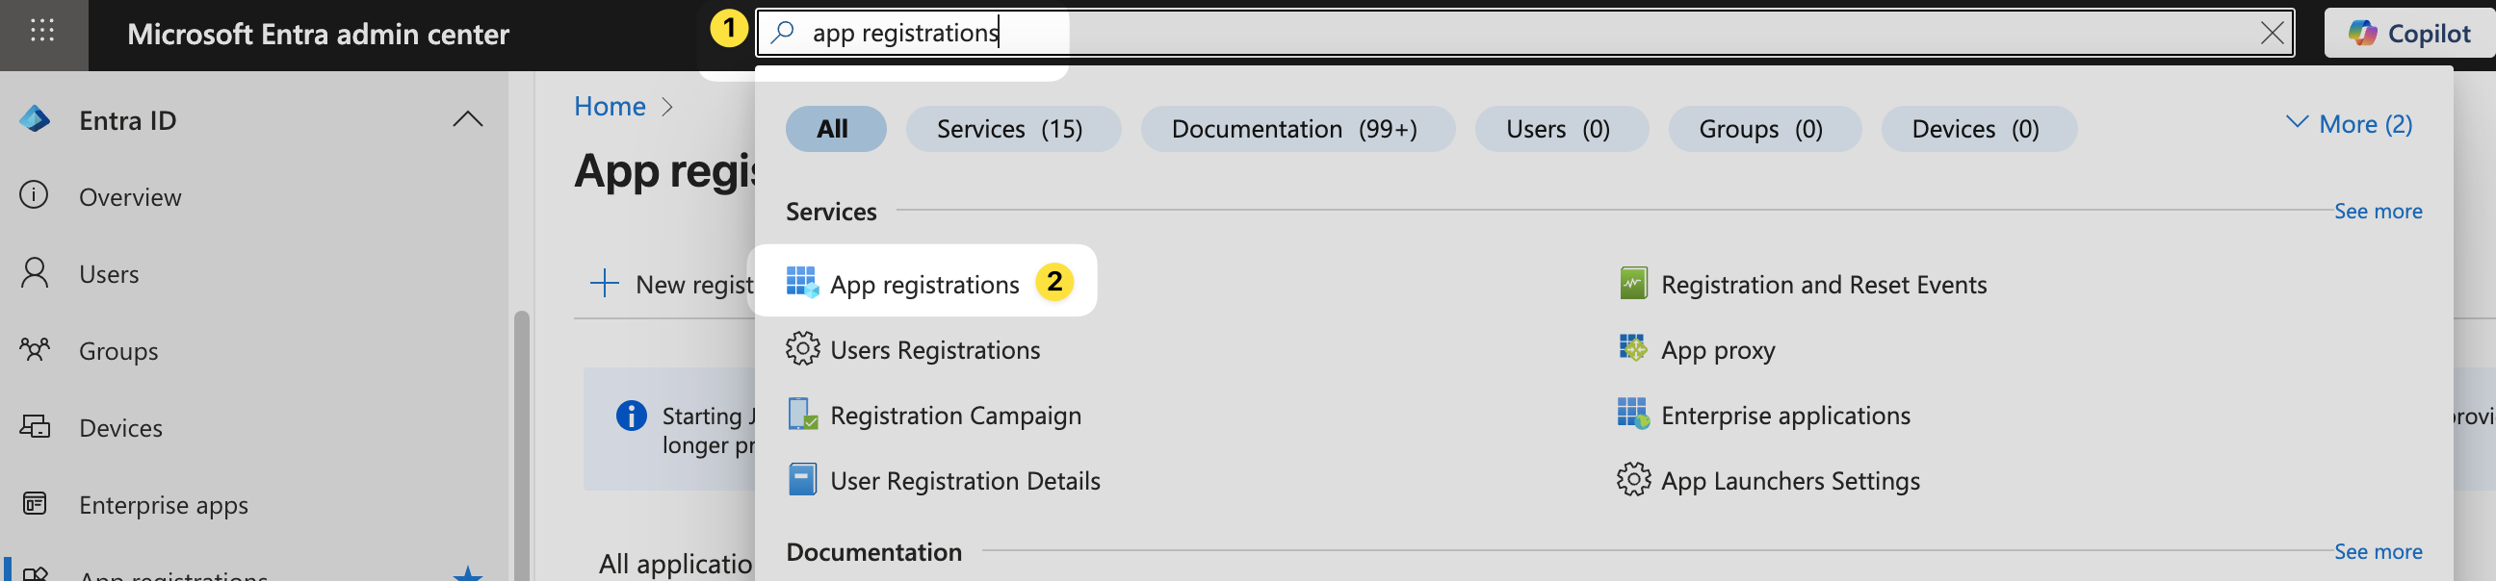Go to Groups in the sidebar

click(x=118, y=351)
